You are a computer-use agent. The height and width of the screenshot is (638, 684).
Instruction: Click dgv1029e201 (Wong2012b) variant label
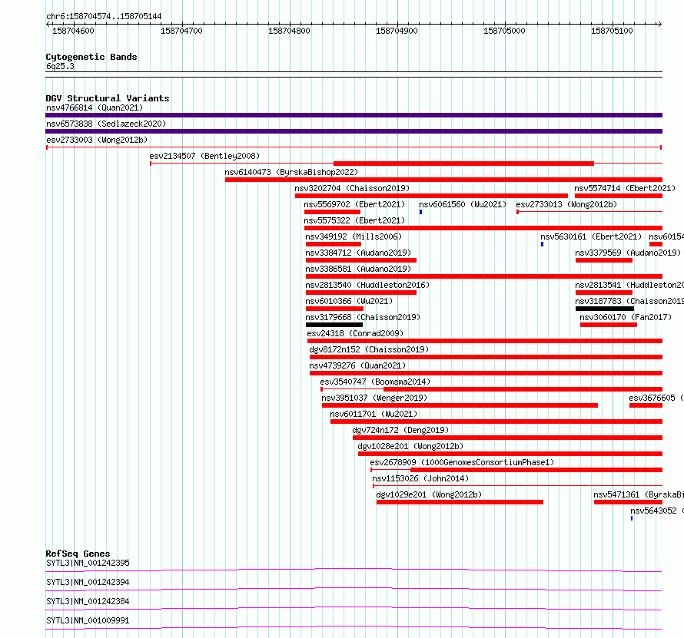point(429,494)
